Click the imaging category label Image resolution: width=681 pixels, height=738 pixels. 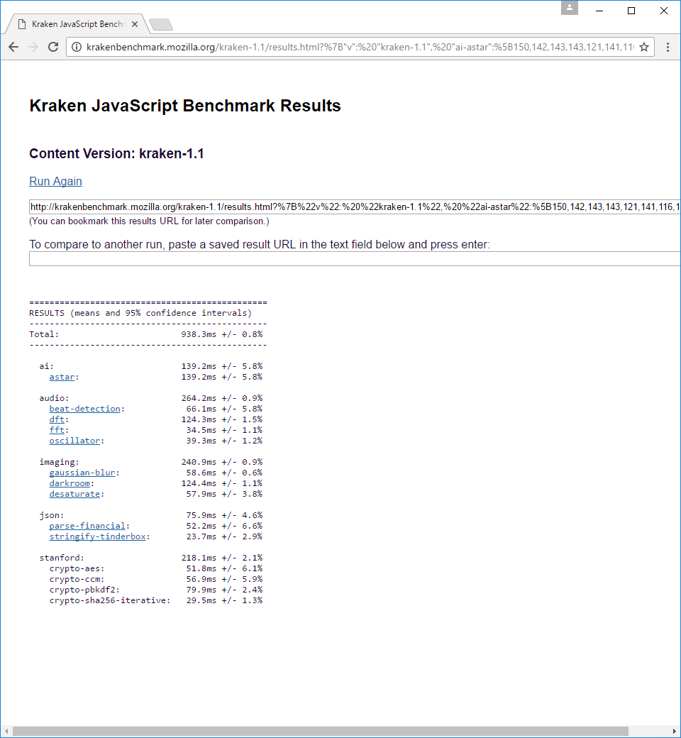(x=60, y=462)
